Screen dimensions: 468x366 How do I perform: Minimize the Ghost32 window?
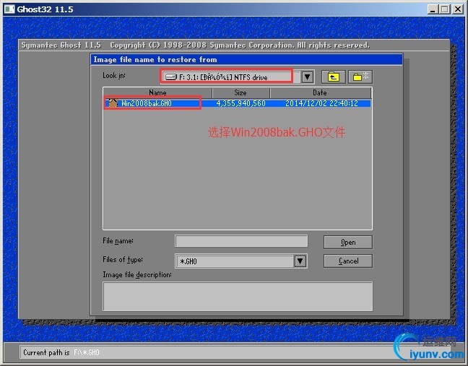point(432,9)
